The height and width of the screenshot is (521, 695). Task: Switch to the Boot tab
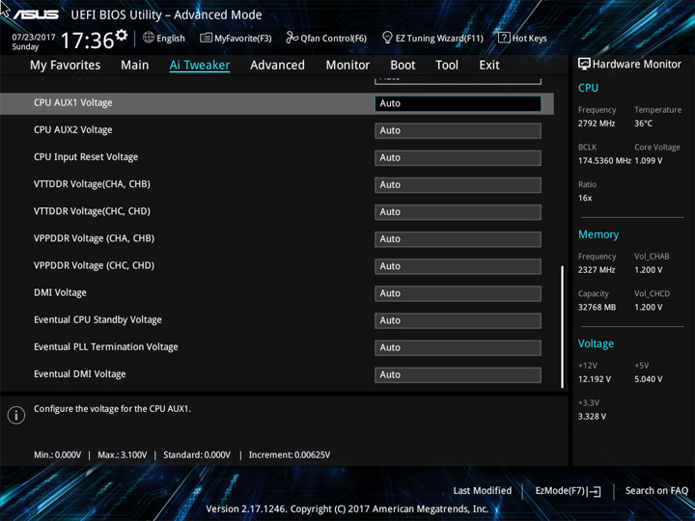pyautogui.click(x=403, y=66)
